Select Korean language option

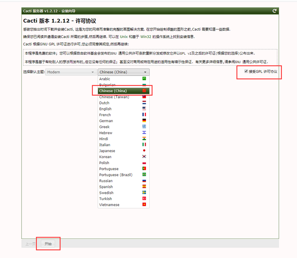[x=123, y=157]
